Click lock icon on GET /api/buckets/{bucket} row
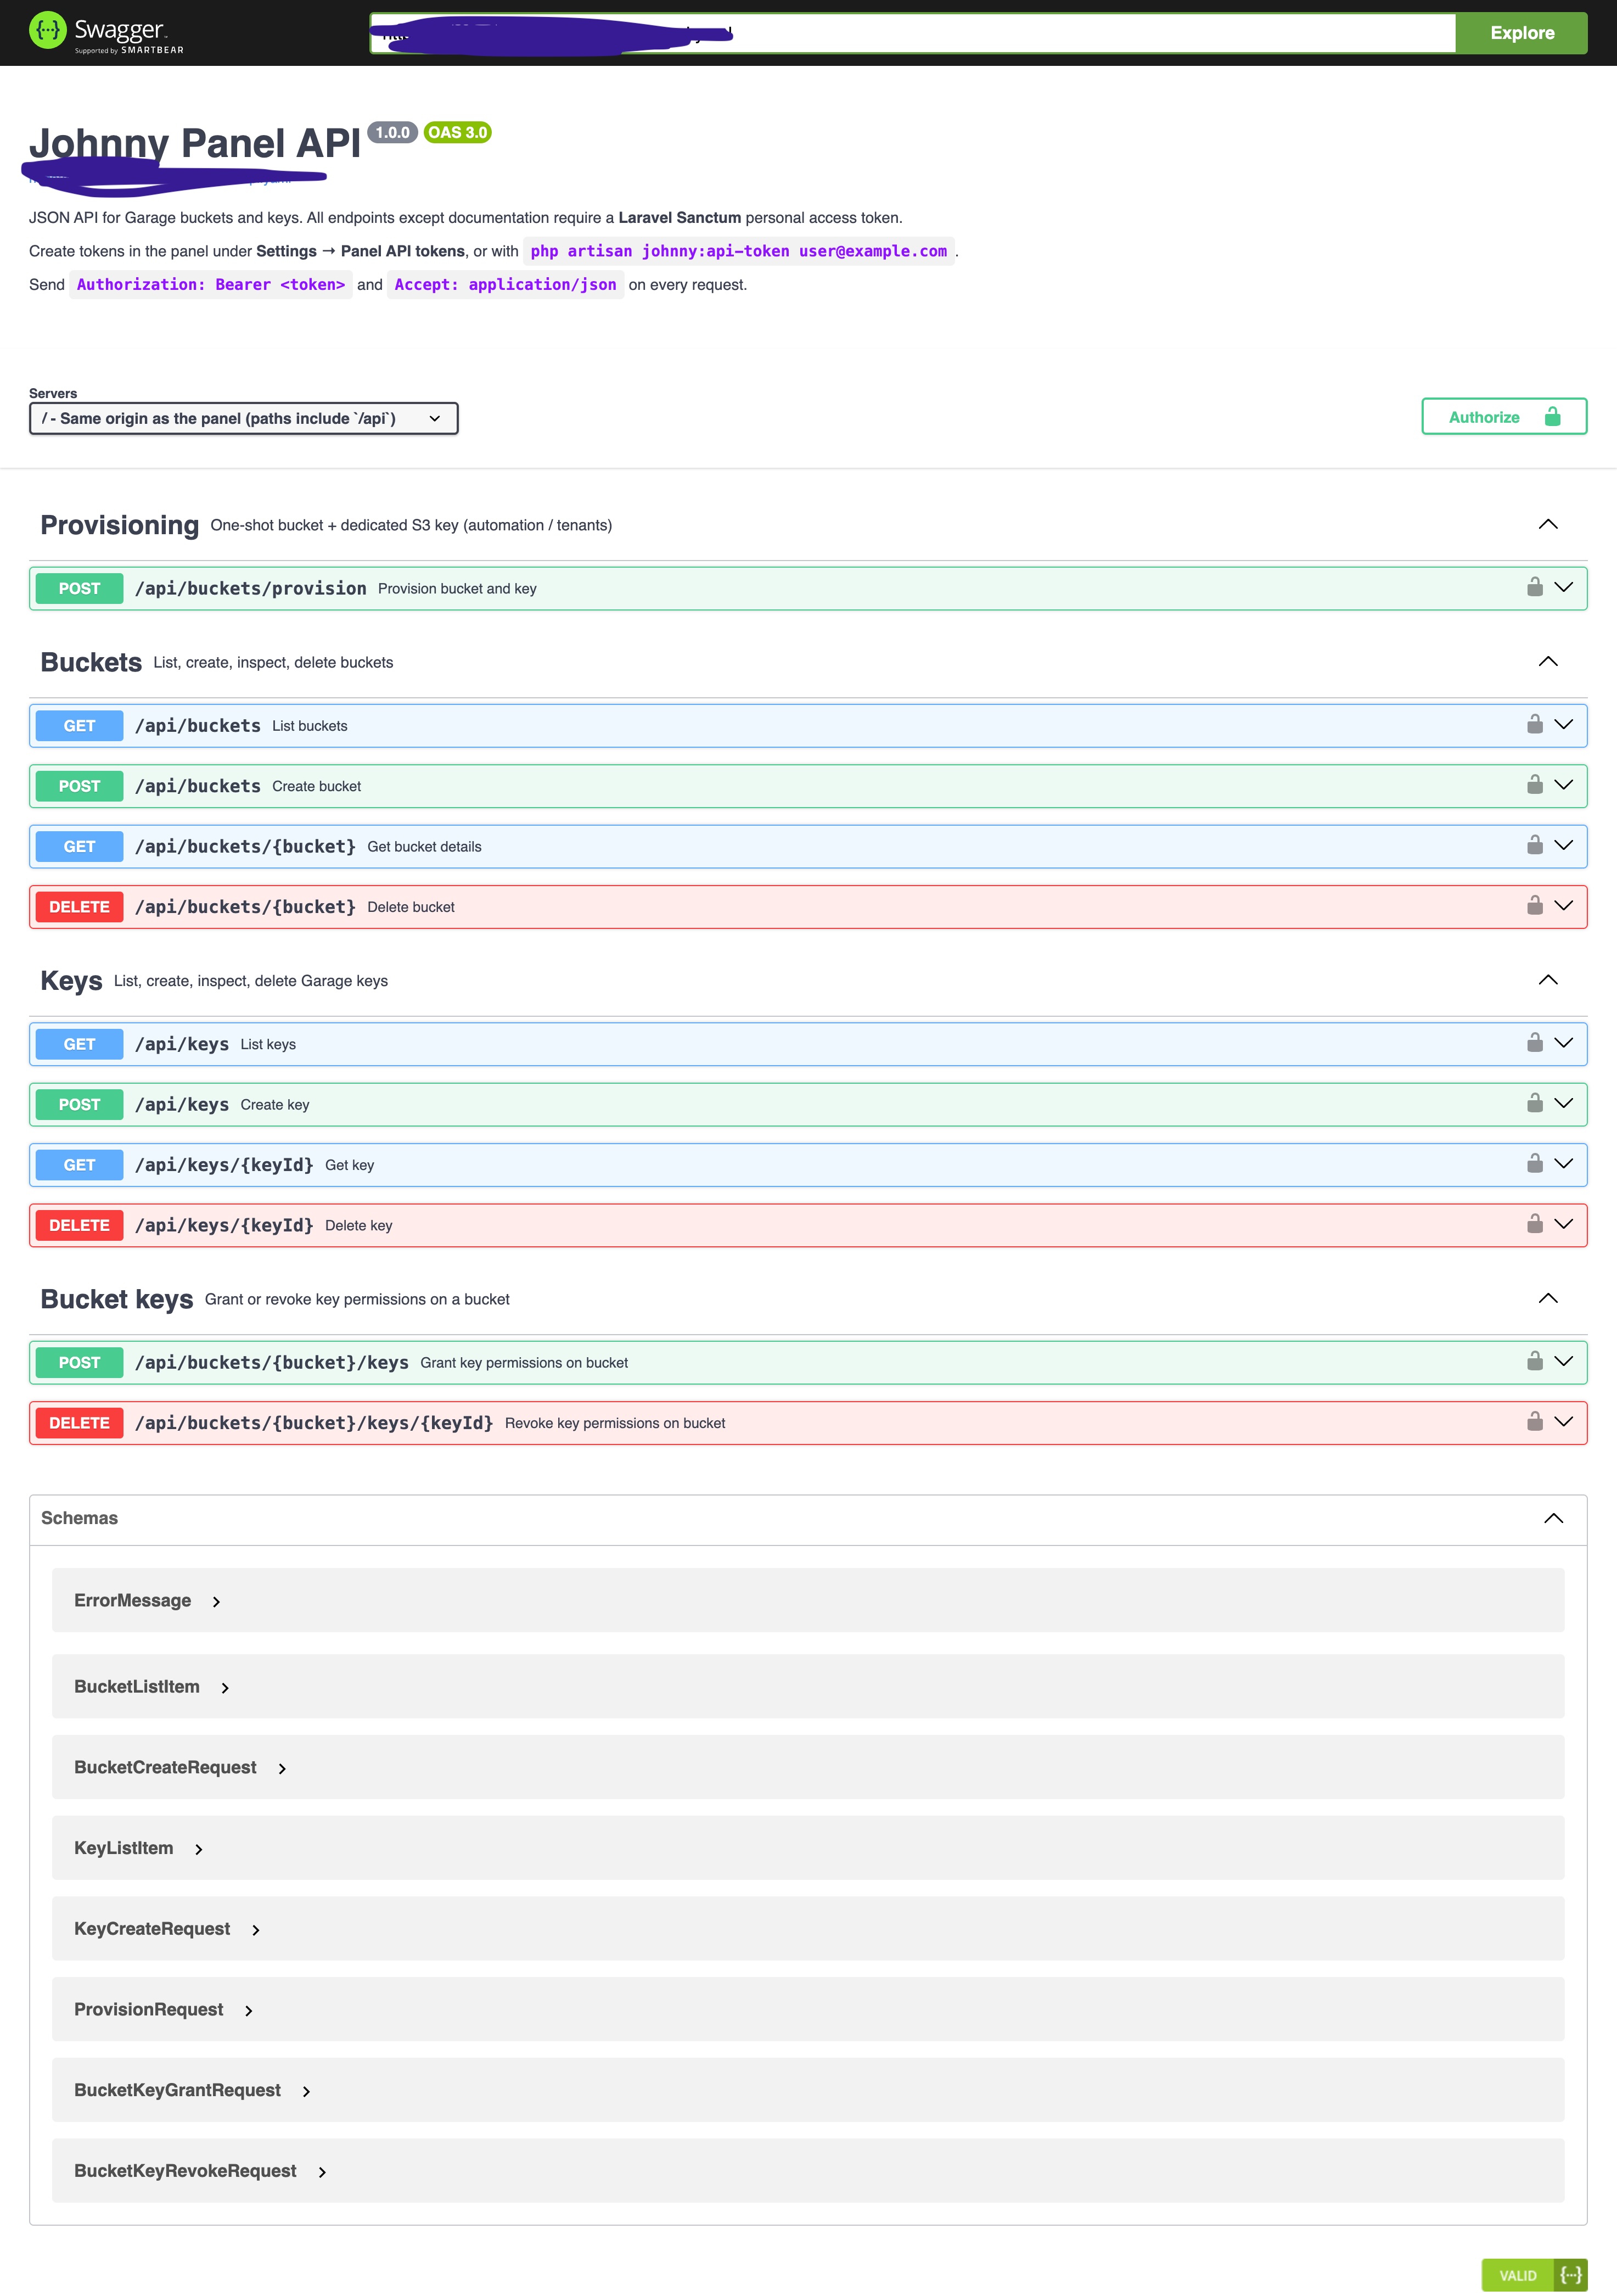This screenshot has width=1617, height=2296. click(1535, 845)
